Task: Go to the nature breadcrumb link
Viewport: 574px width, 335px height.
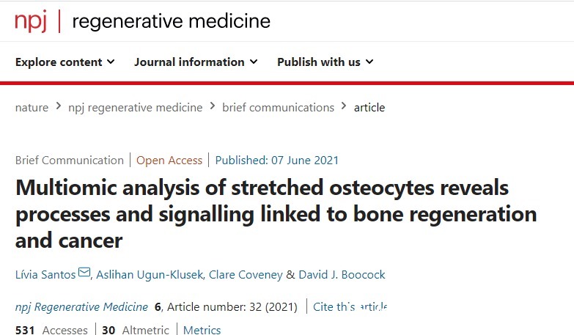Action: (x=32, y=107)
